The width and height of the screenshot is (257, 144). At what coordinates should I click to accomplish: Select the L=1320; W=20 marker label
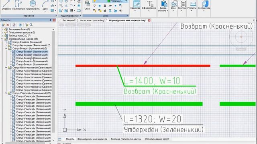point(152,119)
